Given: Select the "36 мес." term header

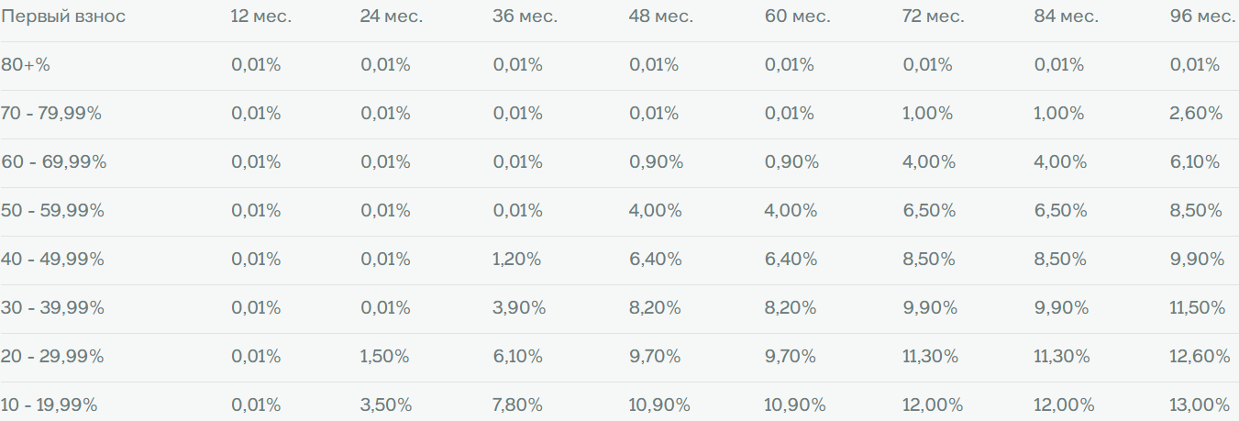Looking at the screenshot, I should click(525, 17).
